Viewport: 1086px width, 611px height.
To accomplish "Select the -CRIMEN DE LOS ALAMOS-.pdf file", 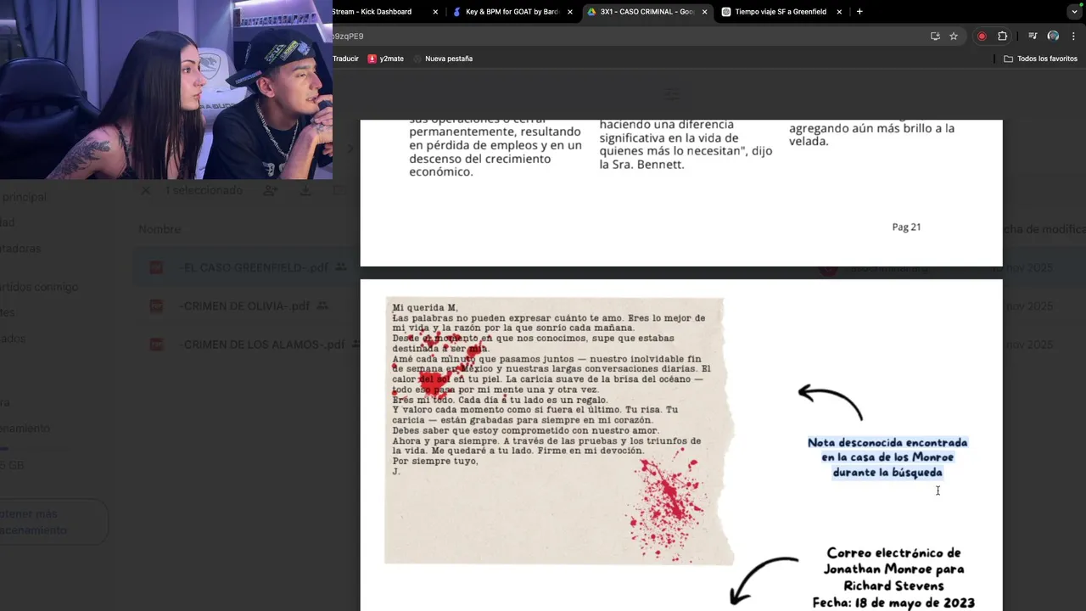I will (262, 345).
